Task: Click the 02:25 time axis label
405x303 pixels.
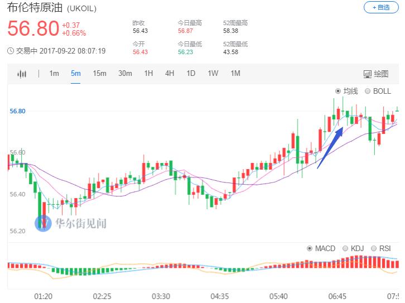Action: point(102,296)
